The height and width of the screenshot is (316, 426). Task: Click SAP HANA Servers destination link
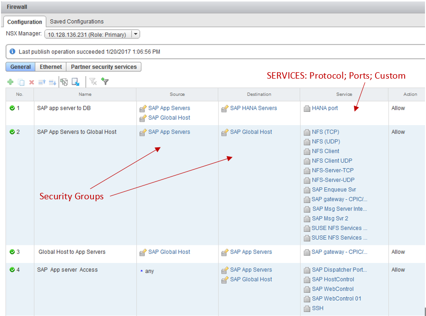tap(253, 108)
